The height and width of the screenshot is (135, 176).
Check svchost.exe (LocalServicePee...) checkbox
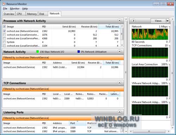(4, 38)
